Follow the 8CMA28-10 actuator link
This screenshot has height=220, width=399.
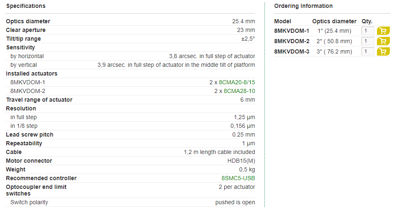point(239,91)
